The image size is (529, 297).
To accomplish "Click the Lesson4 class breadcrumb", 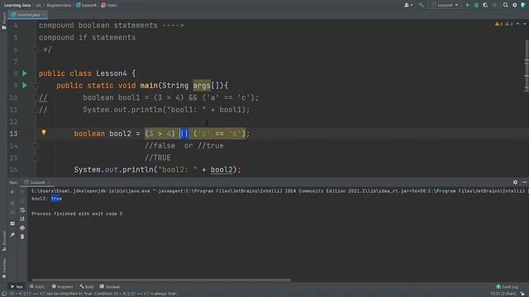I will pyautogui.click(x=86, y=5).
